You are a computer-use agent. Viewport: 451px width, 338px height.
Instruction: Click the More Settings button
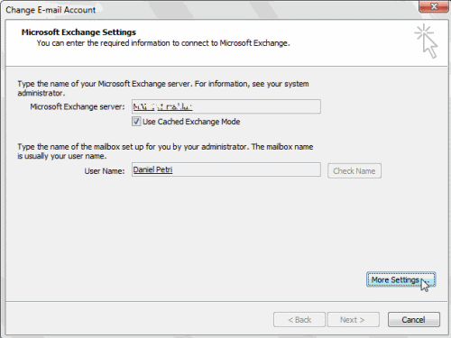pos(400,279)
